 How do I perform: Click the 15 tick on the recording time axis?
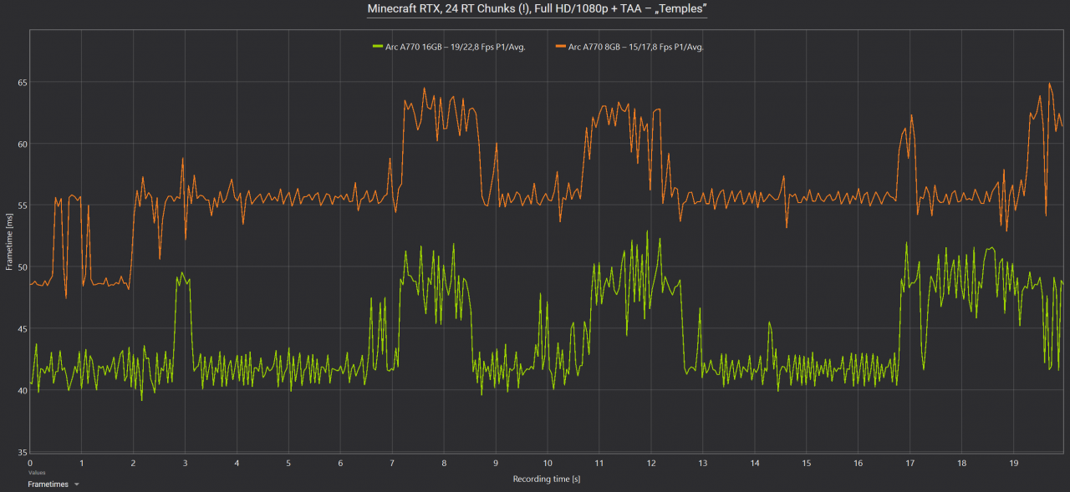click(x=807, y=462)
